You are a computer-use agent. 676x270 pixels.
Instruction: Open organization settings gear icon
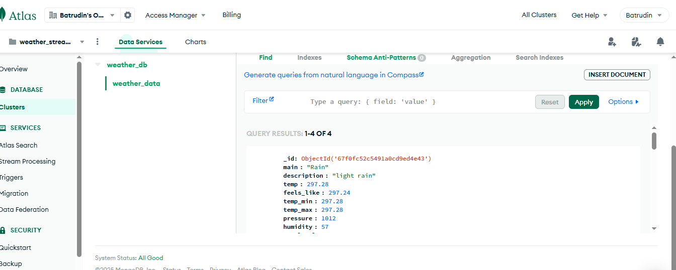click(x=128, y=15)
